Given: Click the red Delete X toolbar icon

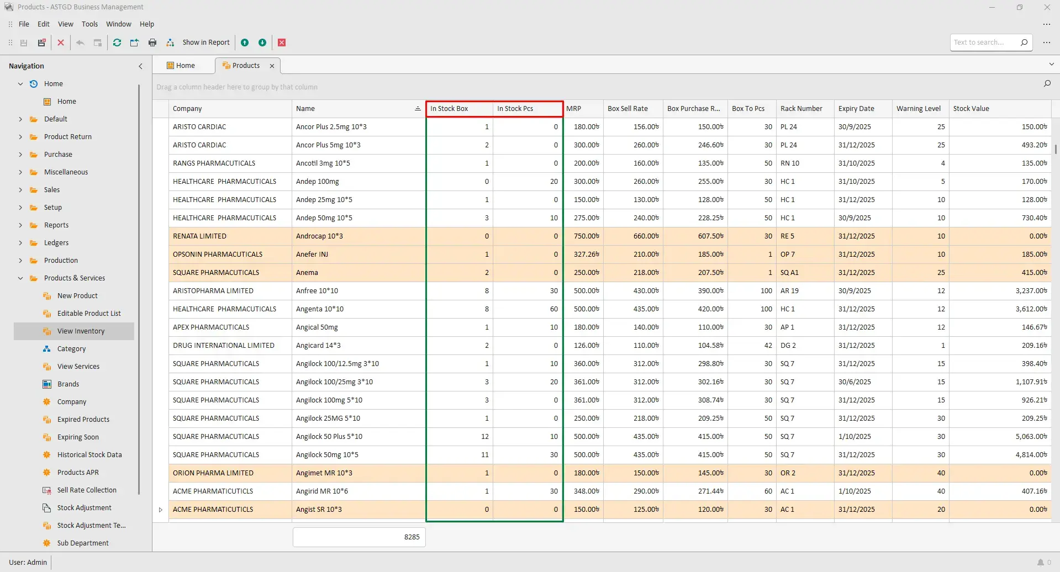Looking at the screenshot, I should [61, 43].
